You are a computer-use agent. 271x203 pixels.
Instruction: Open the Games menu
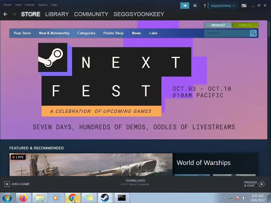43,5
